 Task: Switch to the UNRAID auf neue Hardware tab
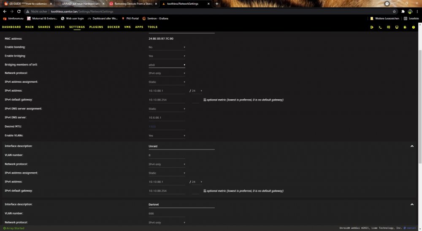coord(80,4)
